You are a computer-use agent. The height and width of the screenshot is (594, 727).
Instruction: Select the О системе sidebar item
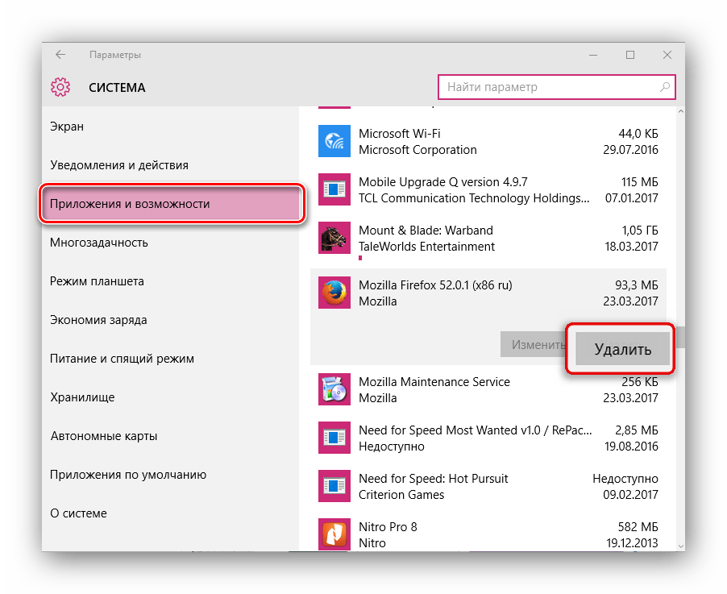pos(78,513)
